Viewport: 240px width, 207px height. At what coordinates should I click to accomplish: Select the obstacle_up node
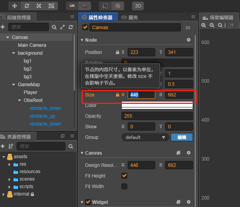[43, 116]
